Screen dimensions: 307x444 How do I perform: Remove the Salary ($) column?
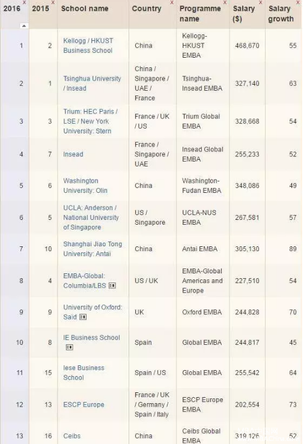[x=261, y=2]
